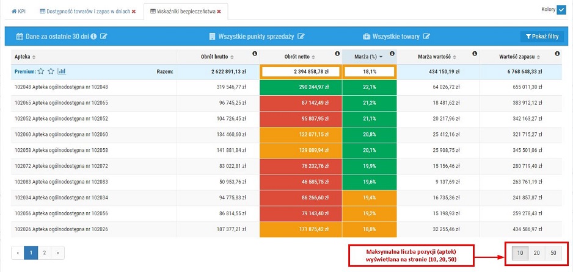Click the Pokaż filtry button
The image size is (573, 272).
541,37
